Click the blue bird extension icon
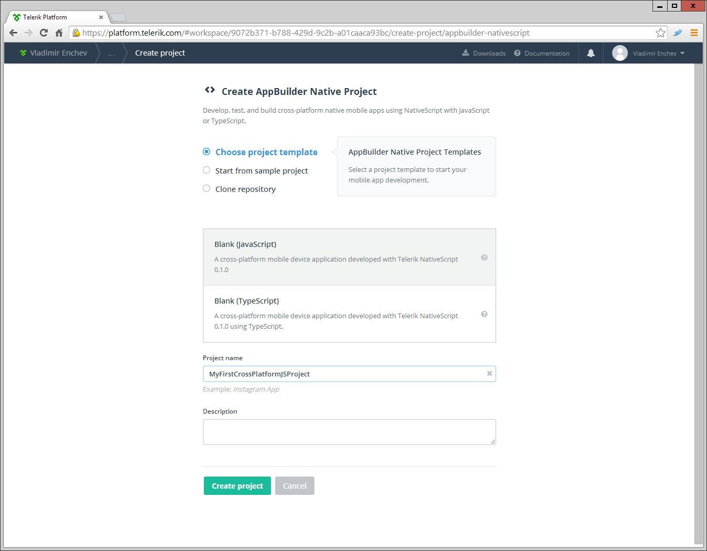 [x=678, y=33]
